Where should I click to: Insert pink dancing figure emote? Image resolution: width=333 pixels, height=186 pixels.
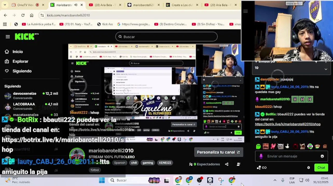[273, 146]
